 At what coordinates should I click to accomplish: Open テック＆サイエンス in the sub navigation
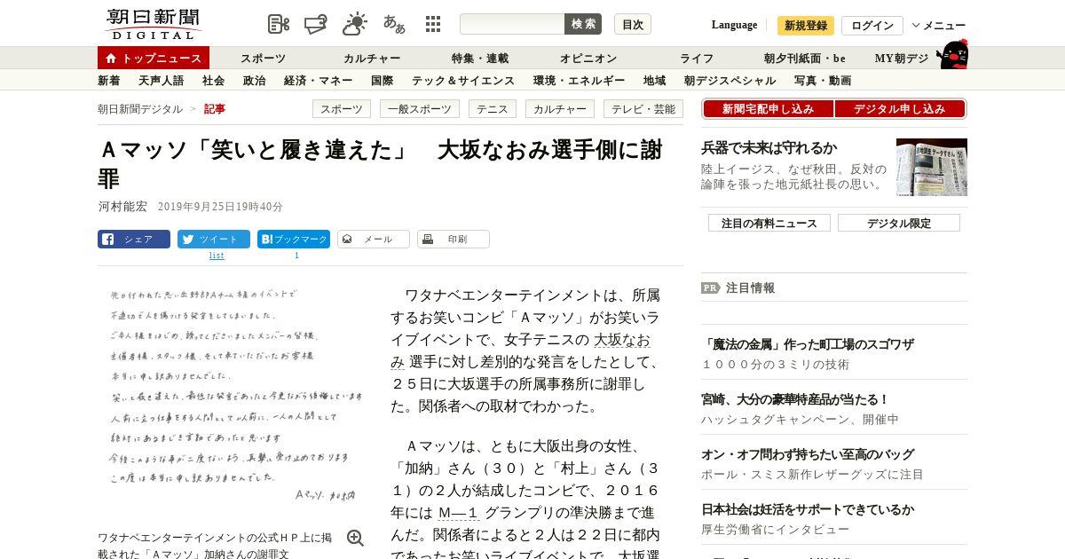click(x=463, y=80)
